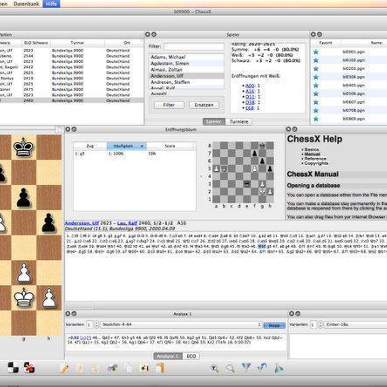
Task: Click the Filter button in players panel
Action: 169,105
